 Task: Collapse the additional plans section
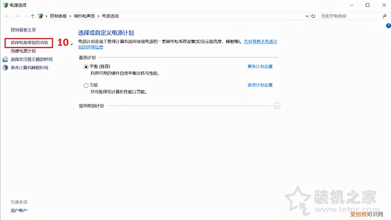tap(277, 105)
